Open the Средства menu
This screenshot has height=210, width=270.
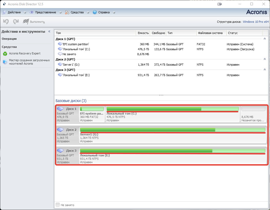point(77,12)
